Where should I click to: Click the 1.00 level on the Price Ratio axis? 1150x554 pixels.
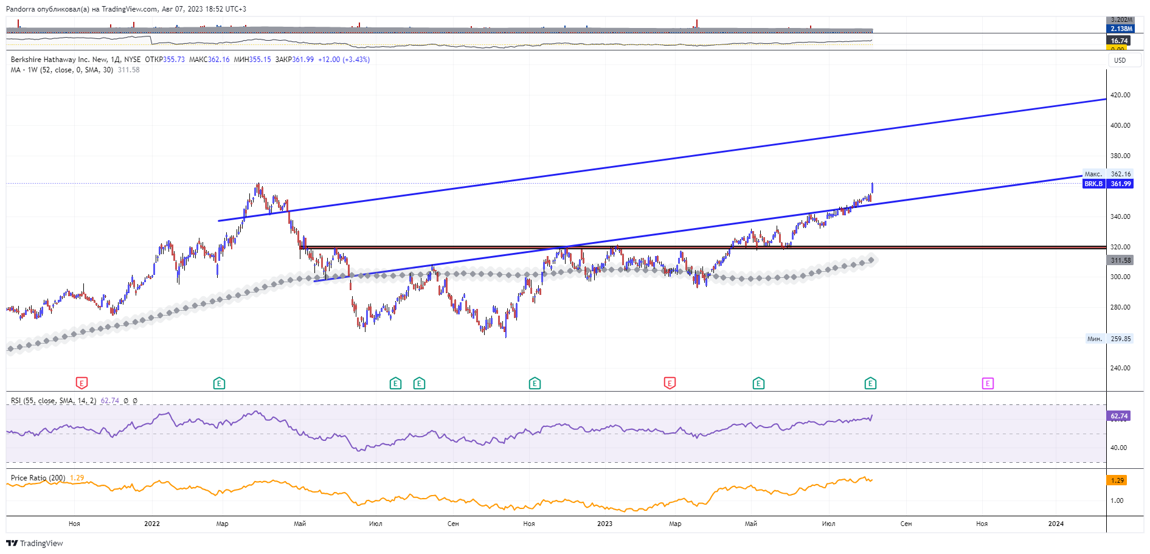pos(1117,500)
